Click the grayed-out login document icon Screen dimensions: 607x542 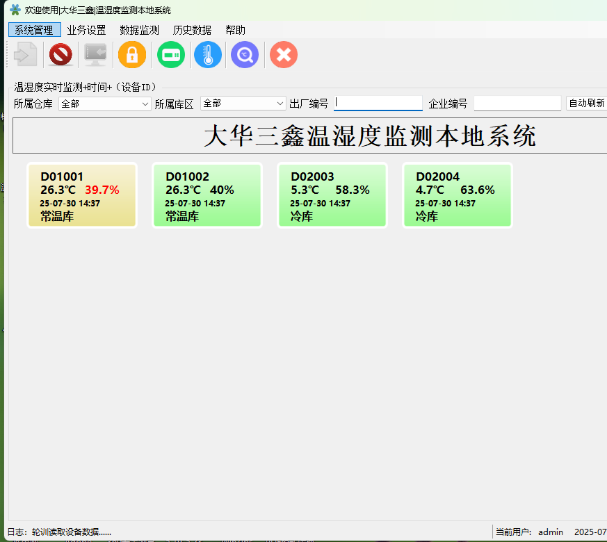24,54
